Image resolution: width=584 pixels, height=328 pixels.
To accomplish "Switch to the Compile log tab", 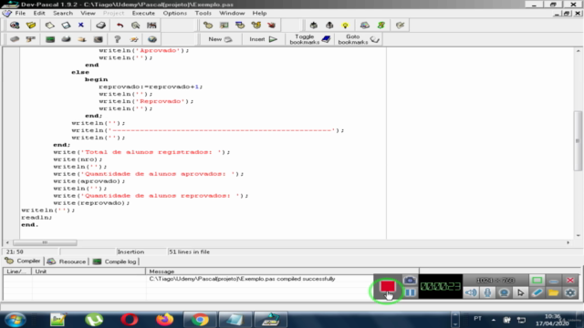I will click(114, 261).
